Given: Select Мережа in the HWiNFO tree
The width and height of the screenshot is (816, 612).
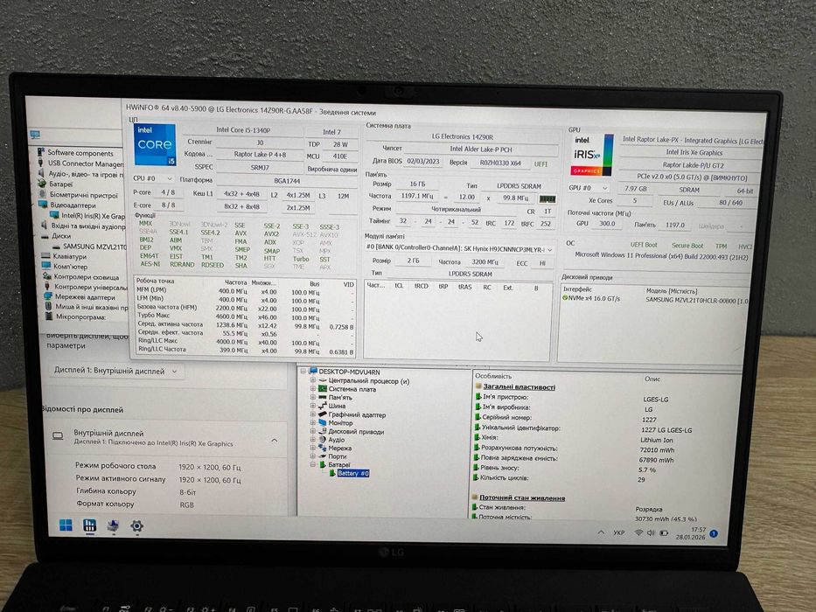Looking at the screenshot, I should coord(340,448).
